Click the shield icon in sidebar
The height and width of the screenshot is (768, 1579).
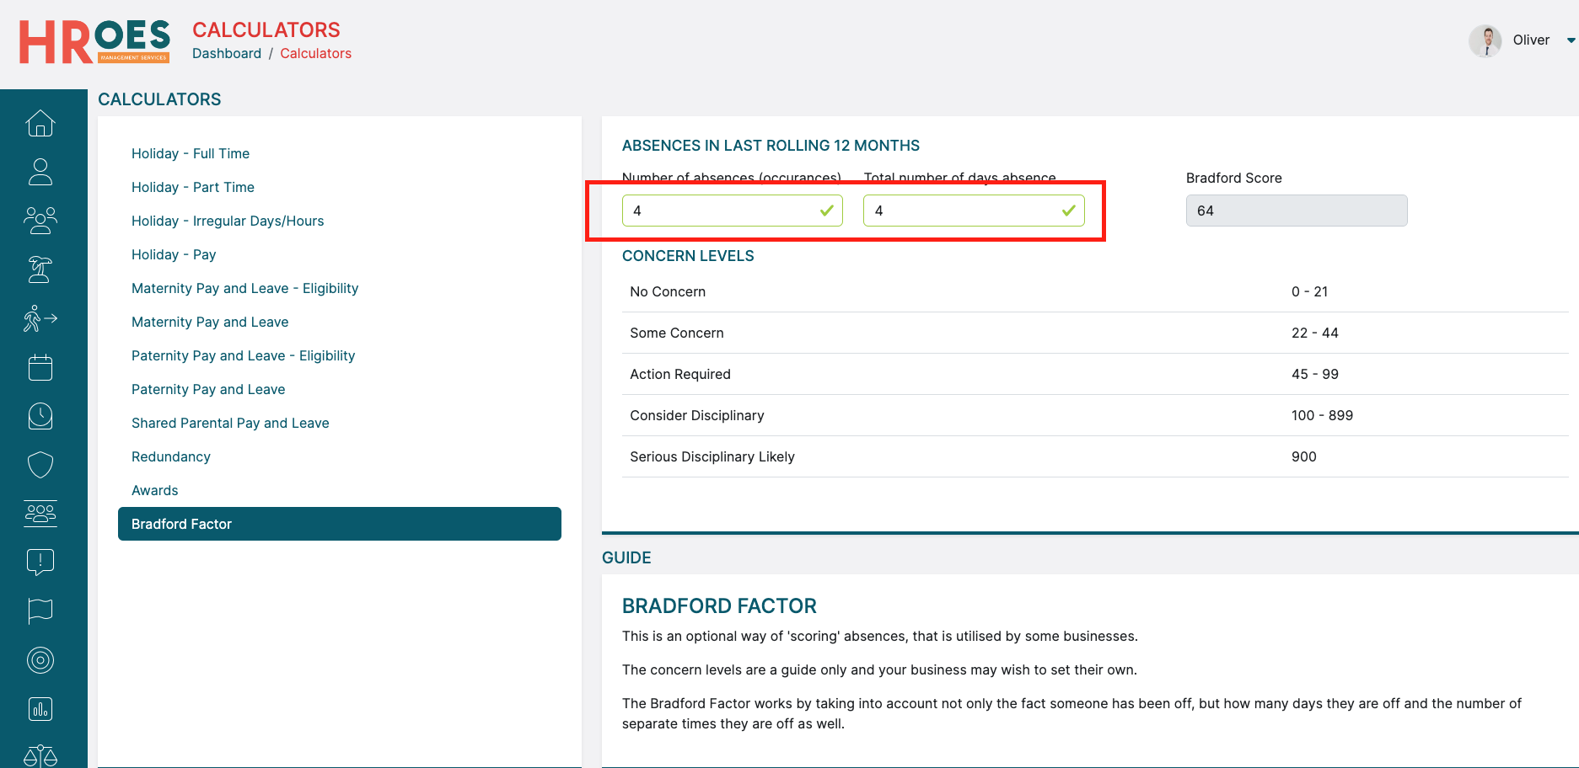pyautogui.click(x=40, y=465)
